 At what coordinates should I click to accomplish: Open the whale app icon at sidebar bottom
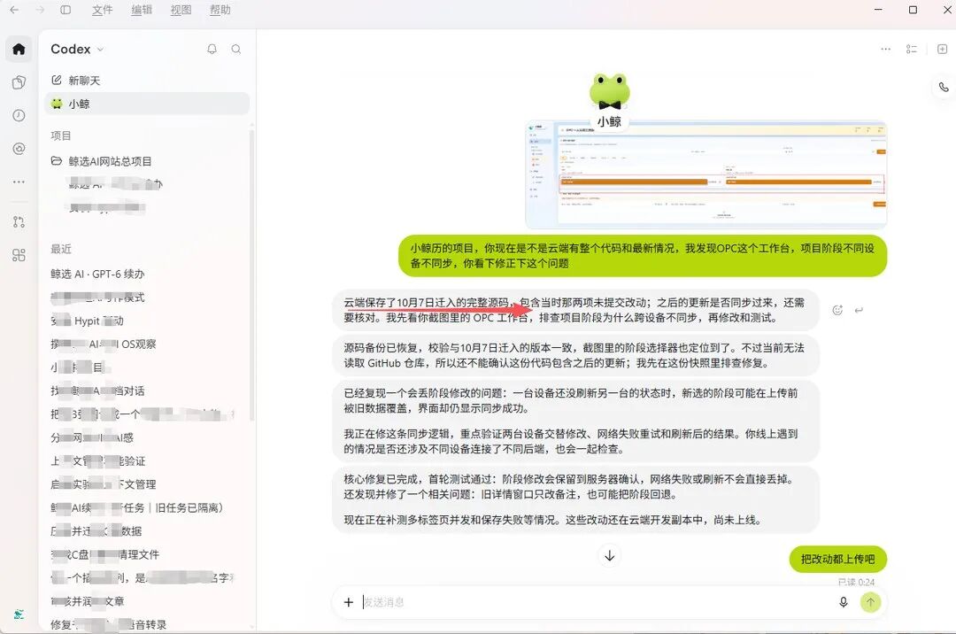[19, 614]
